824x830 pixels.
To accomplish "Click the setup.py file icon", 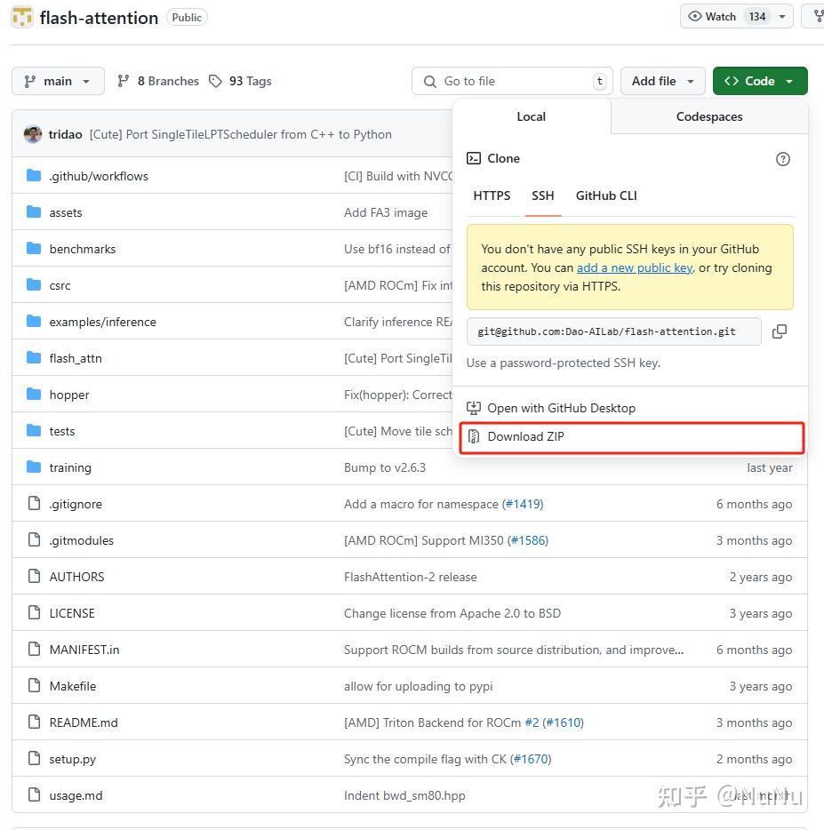I will (x=34, y=759).
